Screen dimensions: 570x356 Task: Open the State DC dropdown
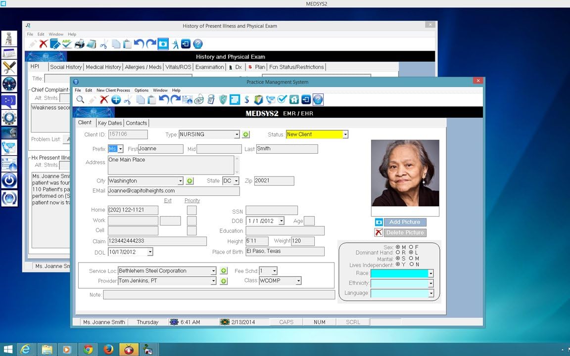pos(235,180)
